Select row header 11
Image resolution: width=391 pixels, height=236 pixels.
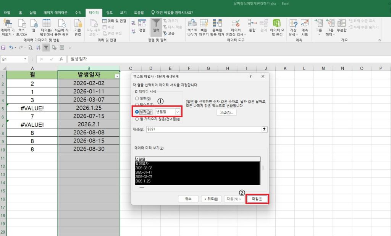click(x=3, y=158)
